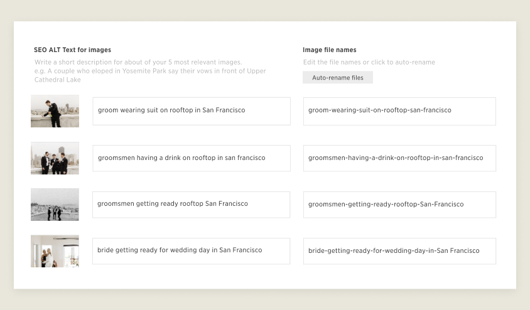
Task: Edit alt text 'groom wearing suit on rooftop'
Action: 192,111
